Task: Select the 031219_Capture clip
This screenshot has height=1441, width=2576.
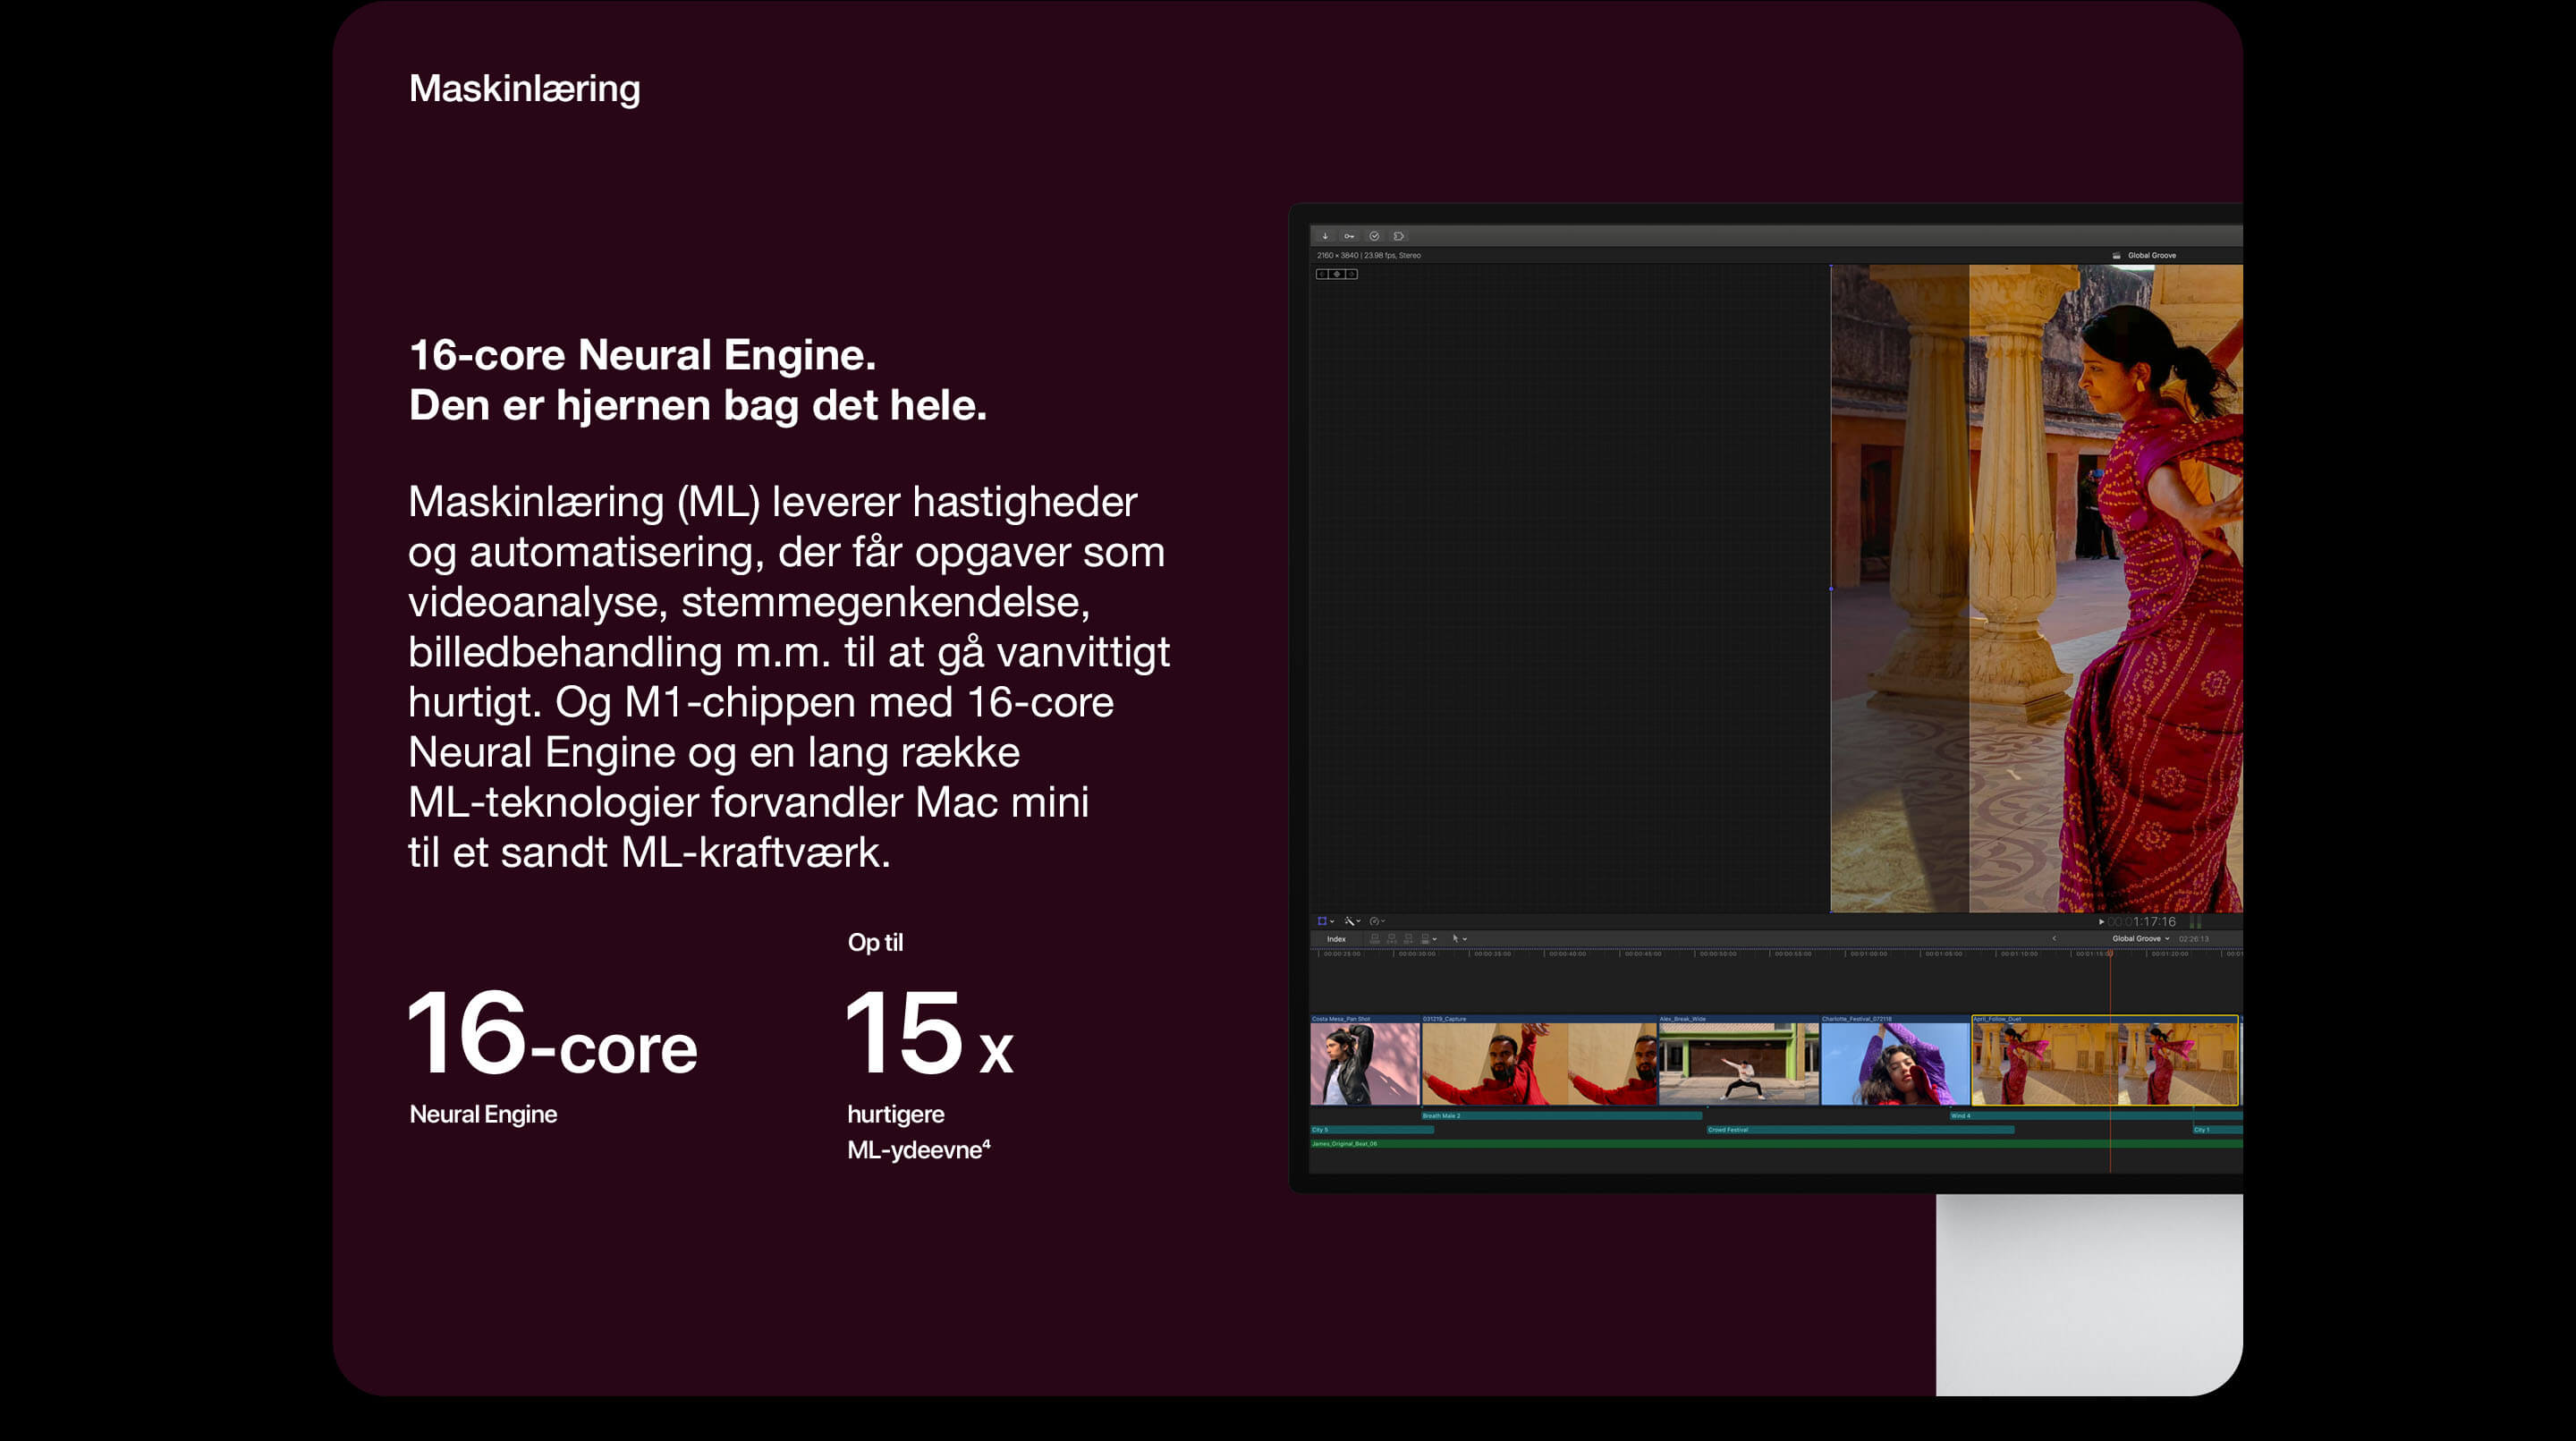Action: [1539, 1060]
